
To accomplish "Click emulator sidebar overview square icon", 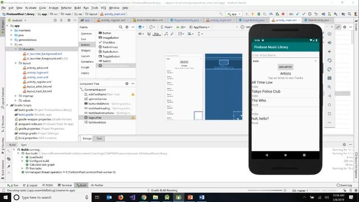I will tap(329, 114).
